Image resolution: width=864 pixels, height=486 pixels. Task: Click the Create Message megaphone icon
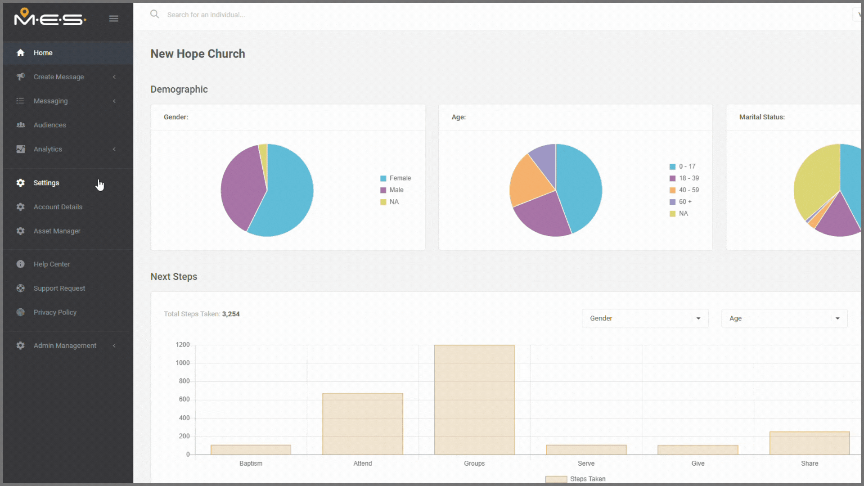click(x=20, y=76)
